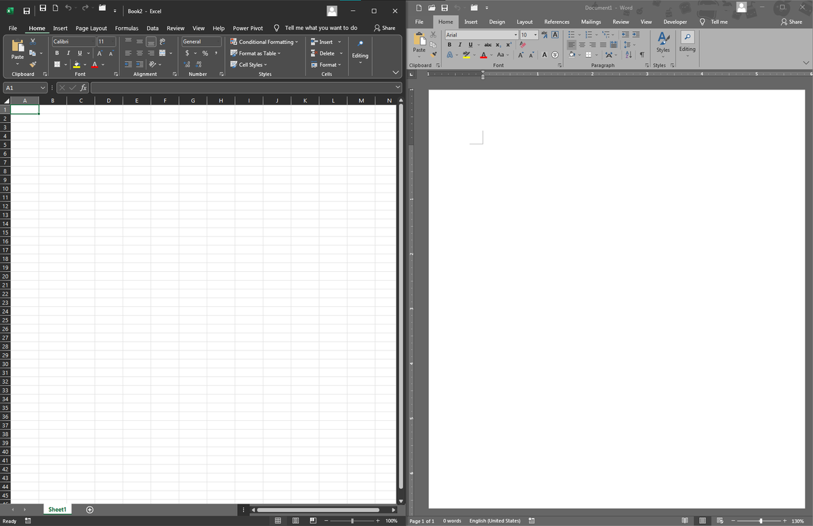This screenshot has height=526, width=813.
Task: Open Power Pivot tab in Excel
Action: point(248,28)
